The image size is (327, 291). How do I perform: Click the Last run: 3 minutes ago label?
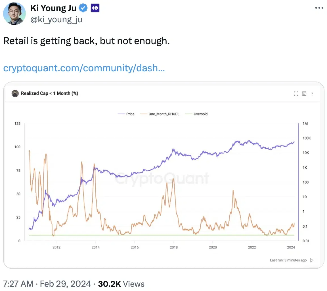pyautogui.click(x=288, y=260)
